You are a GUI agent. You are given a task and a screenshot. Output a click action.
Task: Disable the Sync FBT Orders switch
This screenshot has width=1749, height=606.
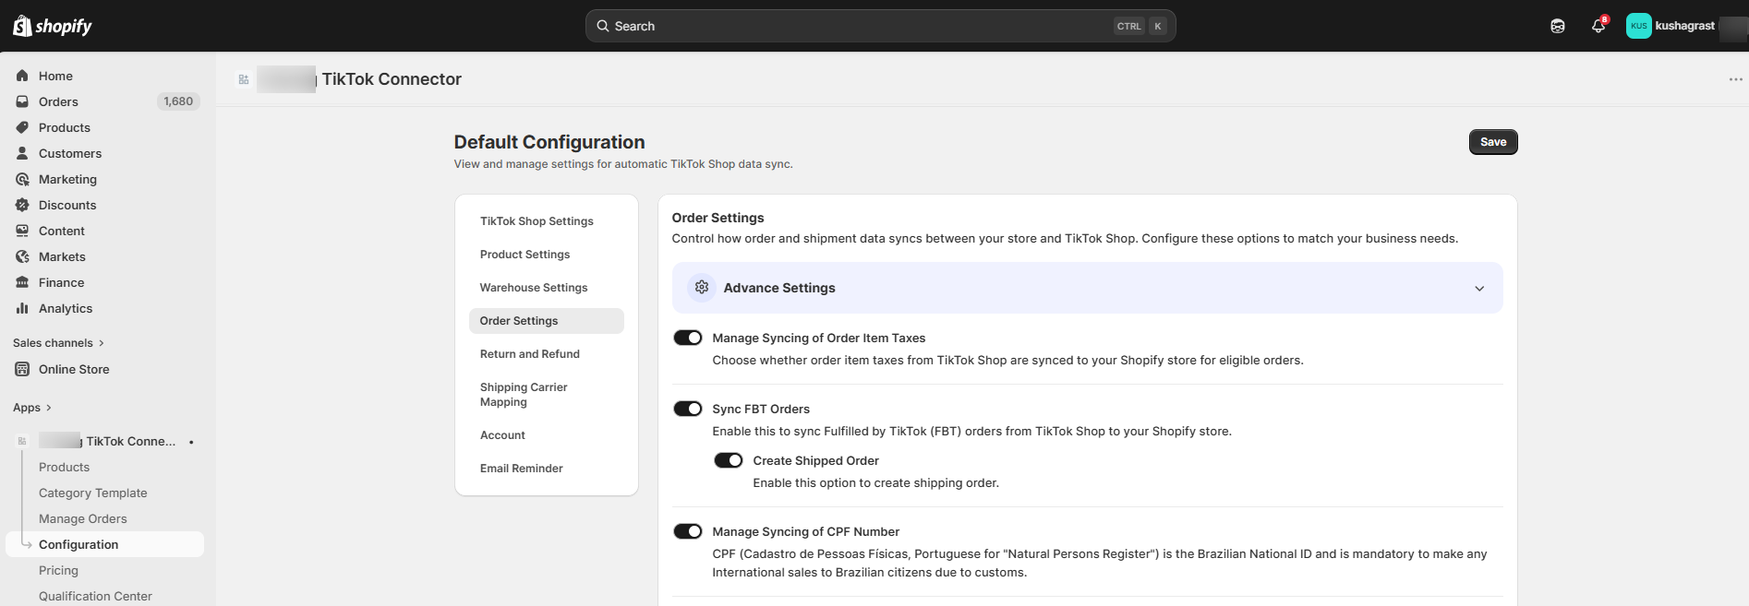(x=688, y=409)
